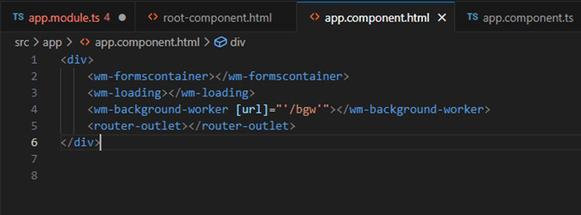This screenshot has height=215, width=581.
Task: Click the HTML file icon in the breadcrumb
Action: coord(85,43)
